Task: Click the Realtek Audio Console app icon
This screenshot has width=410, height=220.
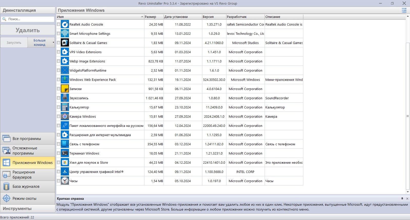Action: pyautogui.click(x=65, y=24)
